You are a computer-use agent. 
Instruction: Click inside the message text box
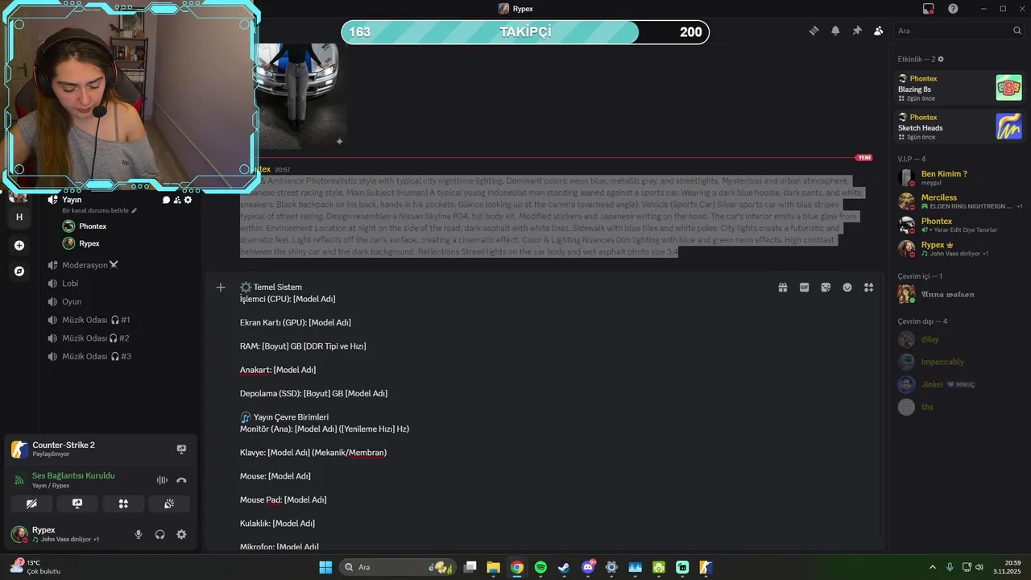point(503,415)
